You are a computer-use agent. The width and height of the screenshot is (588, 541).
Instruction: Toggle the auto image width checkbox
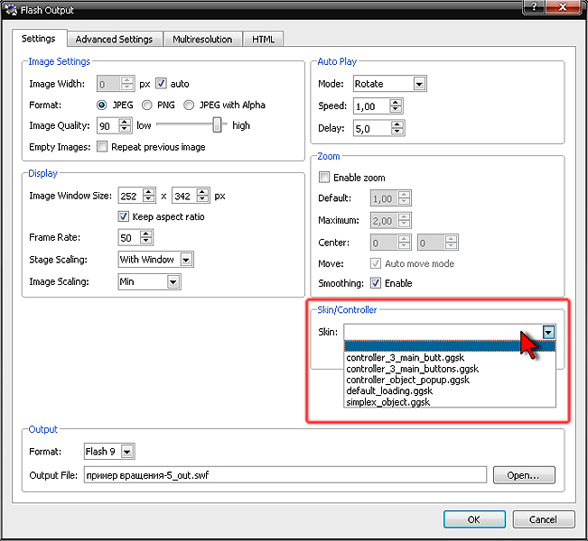tap(161, 84)
